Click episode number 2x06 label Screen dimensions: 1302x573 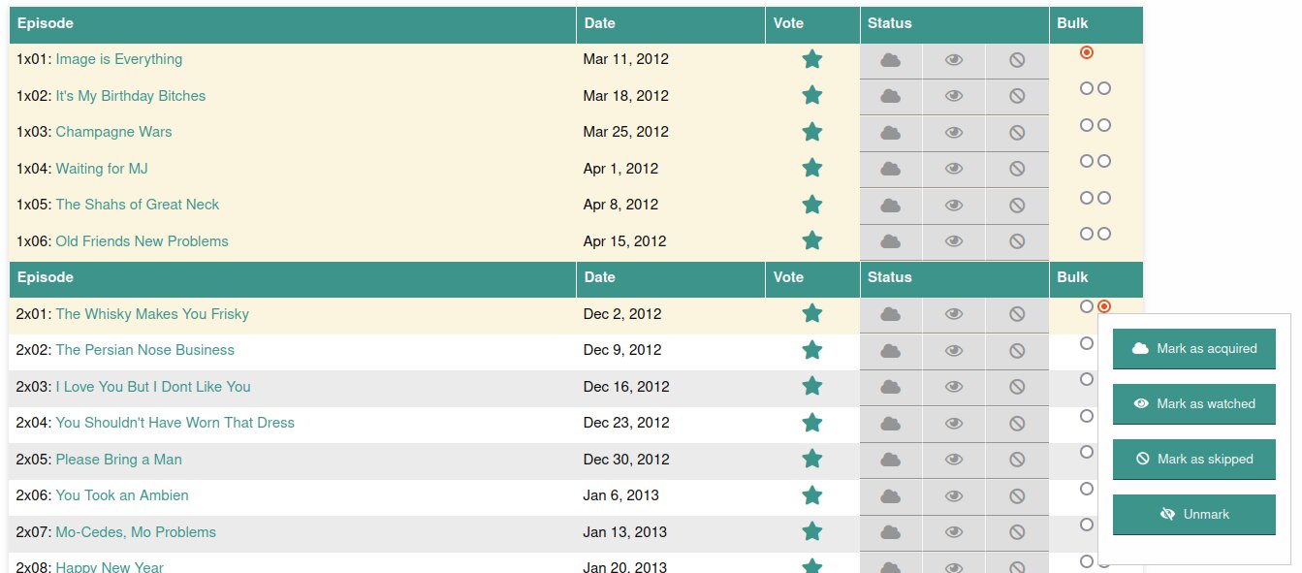point(34,495)
